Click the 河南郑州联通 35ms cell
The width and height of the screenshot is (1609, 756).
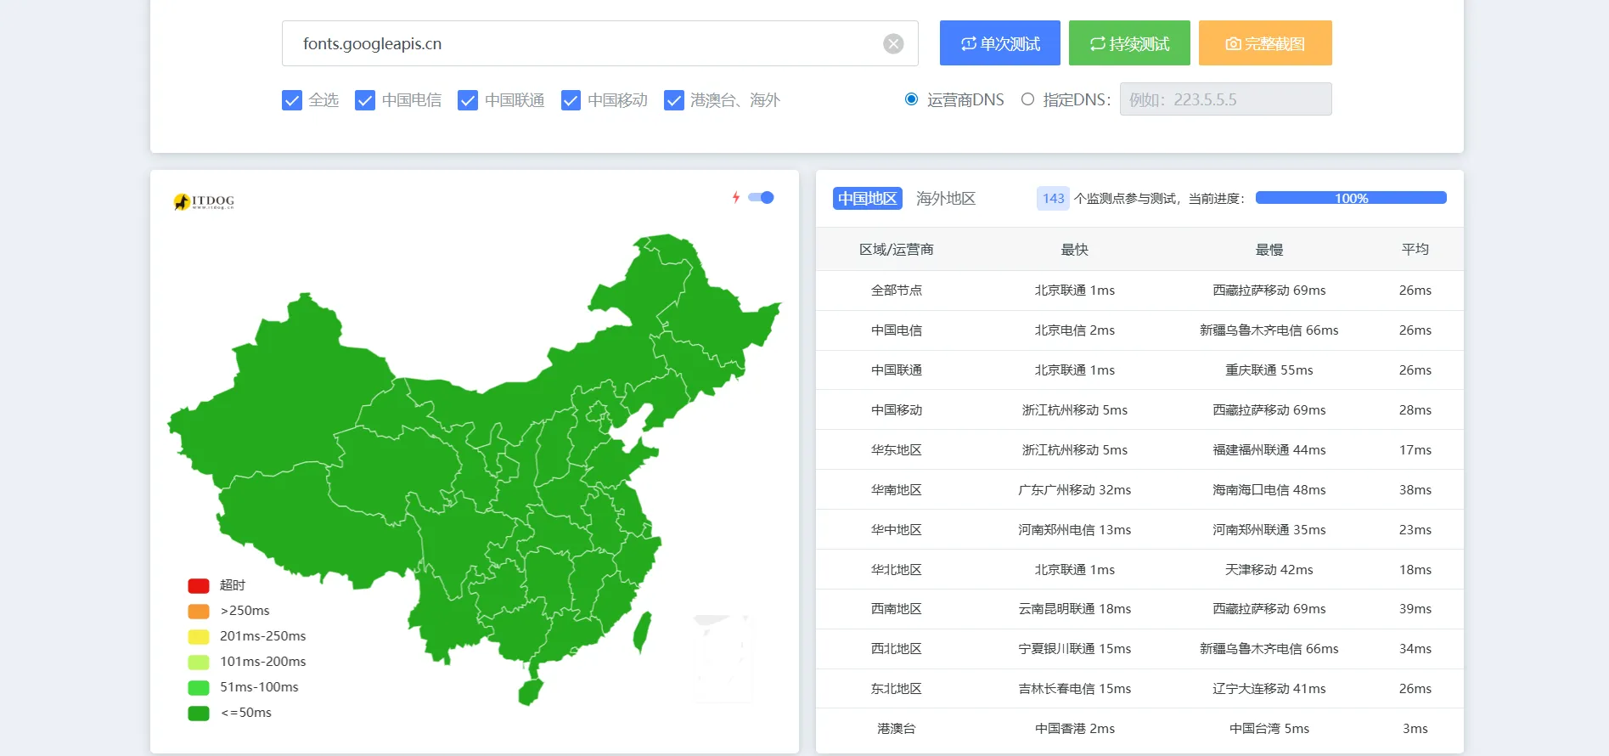click(x=1269, y=530)
